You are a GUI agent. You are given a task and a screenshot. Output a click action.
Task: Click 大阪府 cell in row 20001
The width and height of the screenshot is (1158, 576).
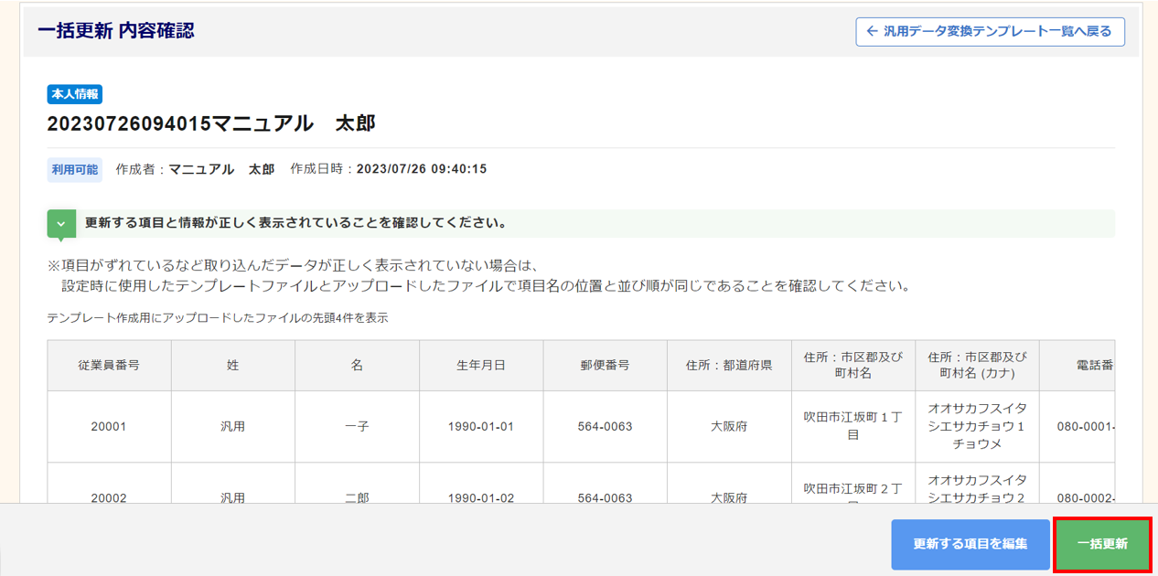tap(730, 427)
